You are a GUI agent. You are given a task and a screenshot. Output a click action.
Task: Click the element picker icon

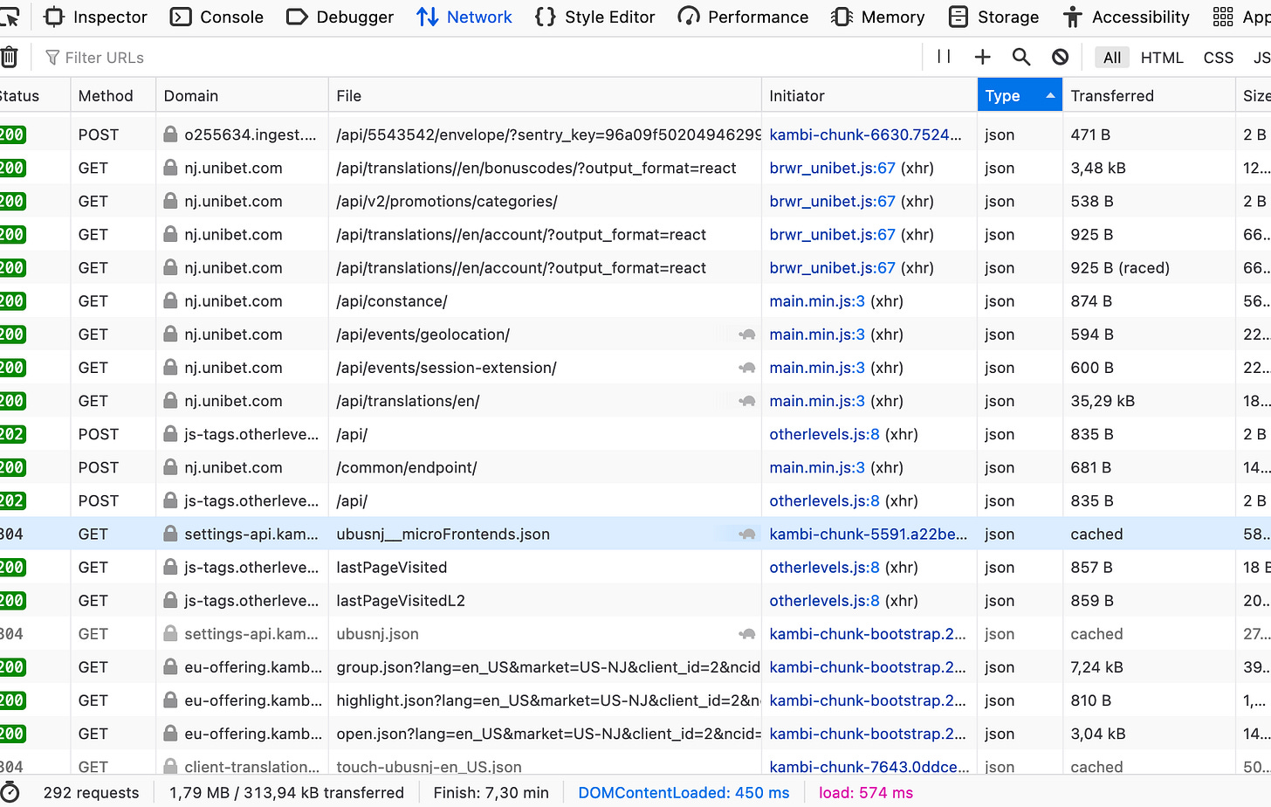9,17
